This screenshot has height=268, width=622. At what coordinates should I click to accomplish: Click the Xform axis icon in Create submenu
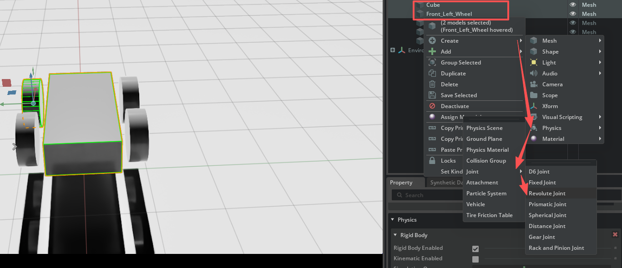[533, 106]
